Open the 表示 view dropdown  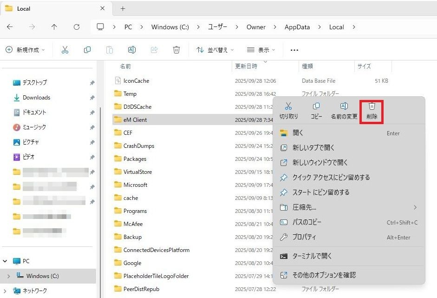point(261,50)
